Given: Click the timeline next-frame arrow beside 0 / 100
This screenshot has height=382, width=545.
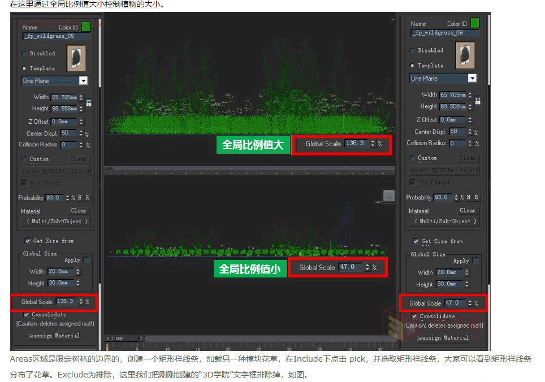Looking at the screenshot, I should pos(141,338).
